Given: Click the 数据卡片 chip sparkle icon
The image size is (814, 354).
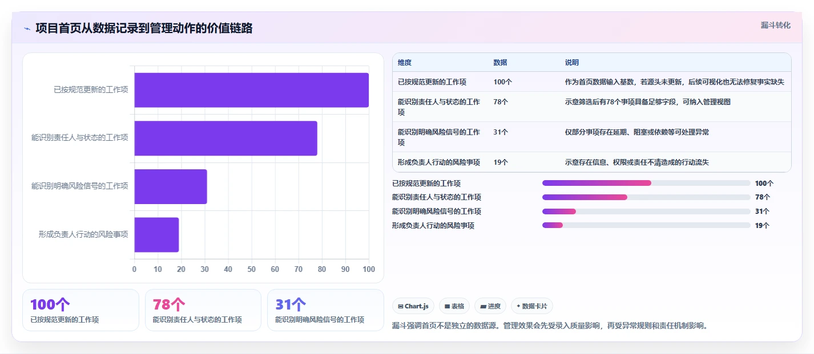Looking at the screenshot, I should (x=518, y=306).
